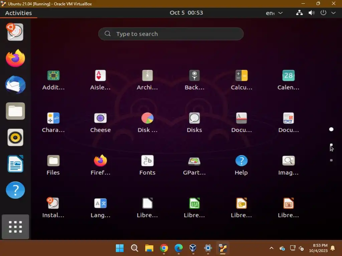342x256 pixels.
Task: Show hidden system tray icons
Action: (x=272, y=248)
